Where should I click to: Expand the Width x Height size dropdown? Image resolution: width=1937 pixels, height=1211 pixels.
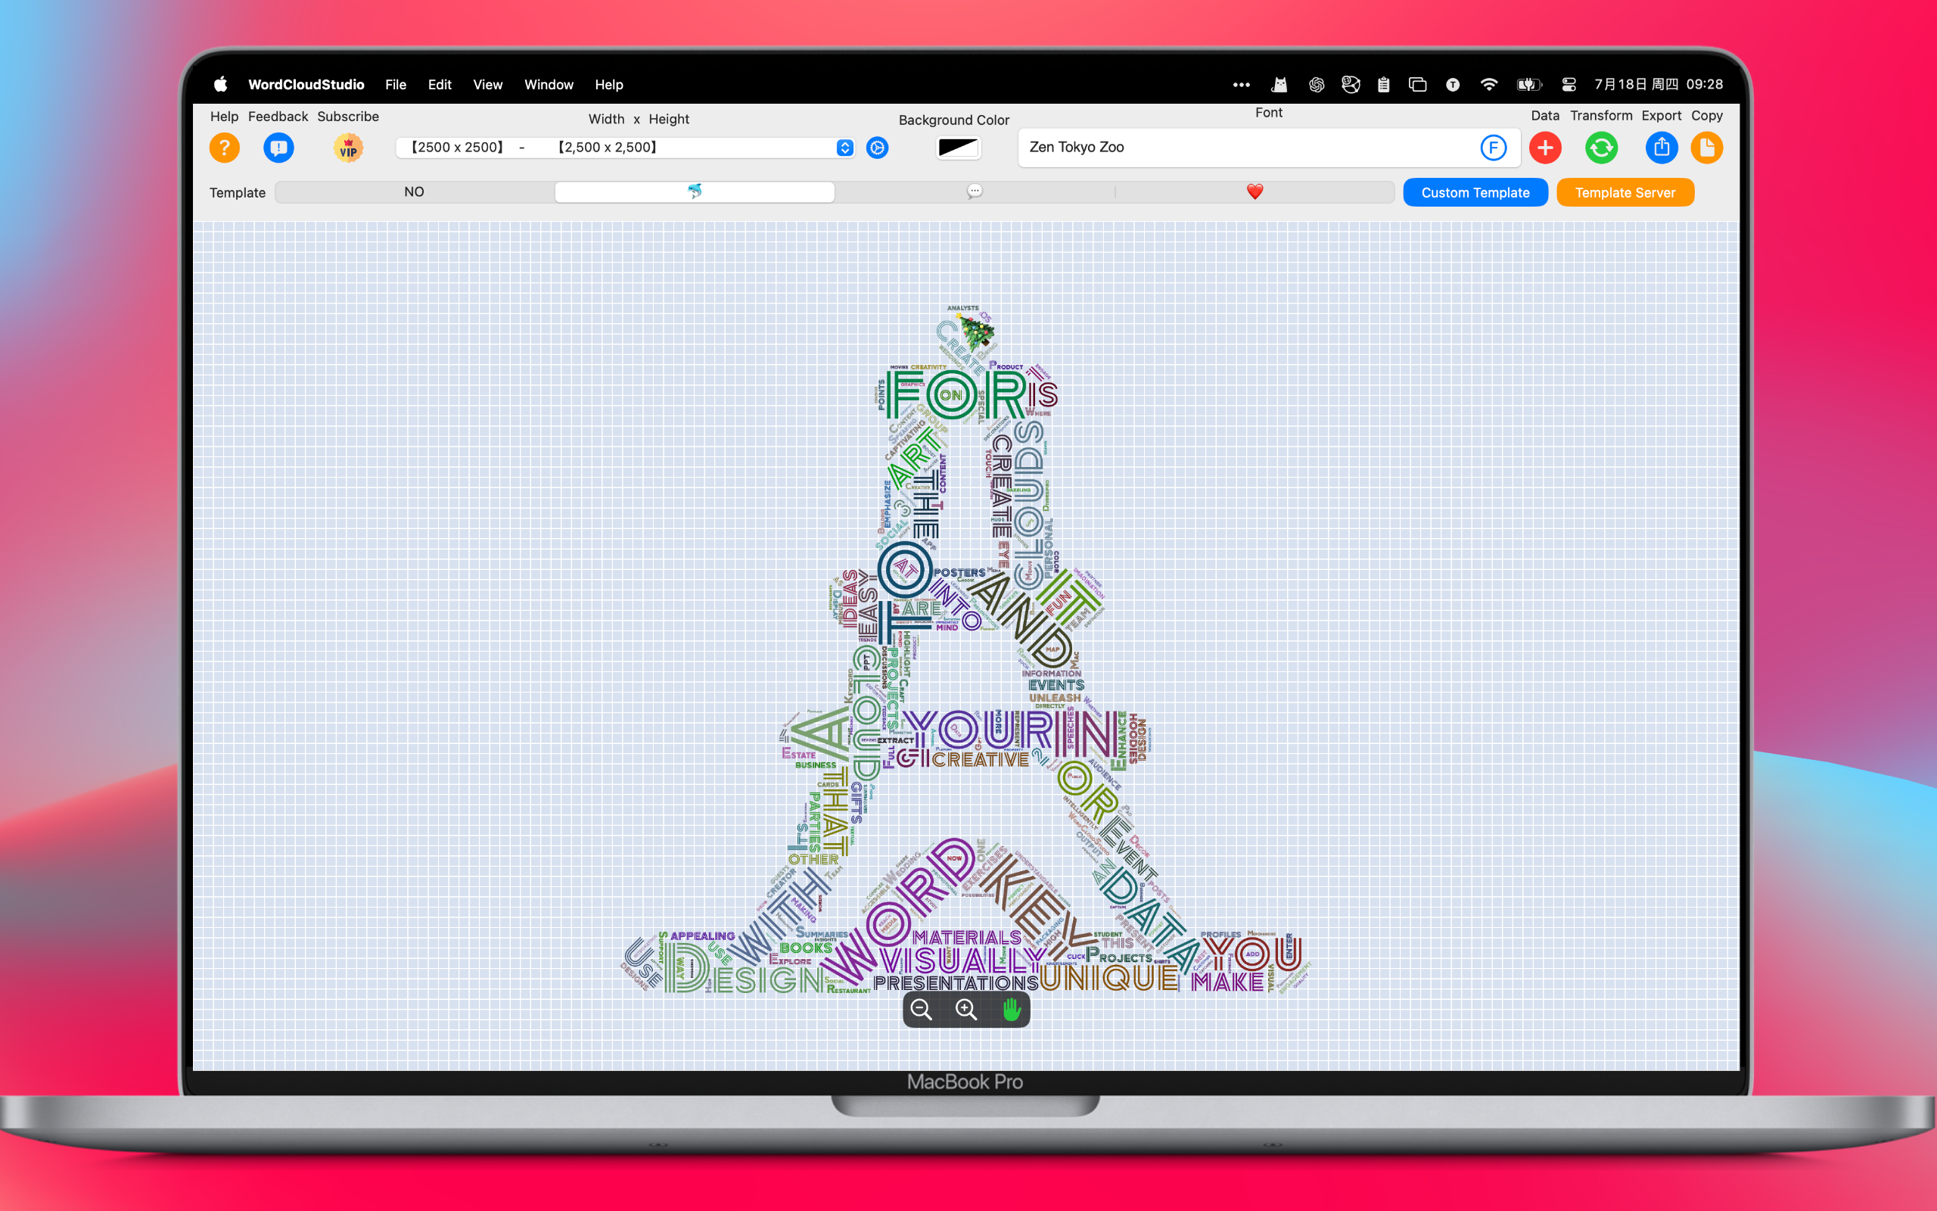tap(625, 148)
